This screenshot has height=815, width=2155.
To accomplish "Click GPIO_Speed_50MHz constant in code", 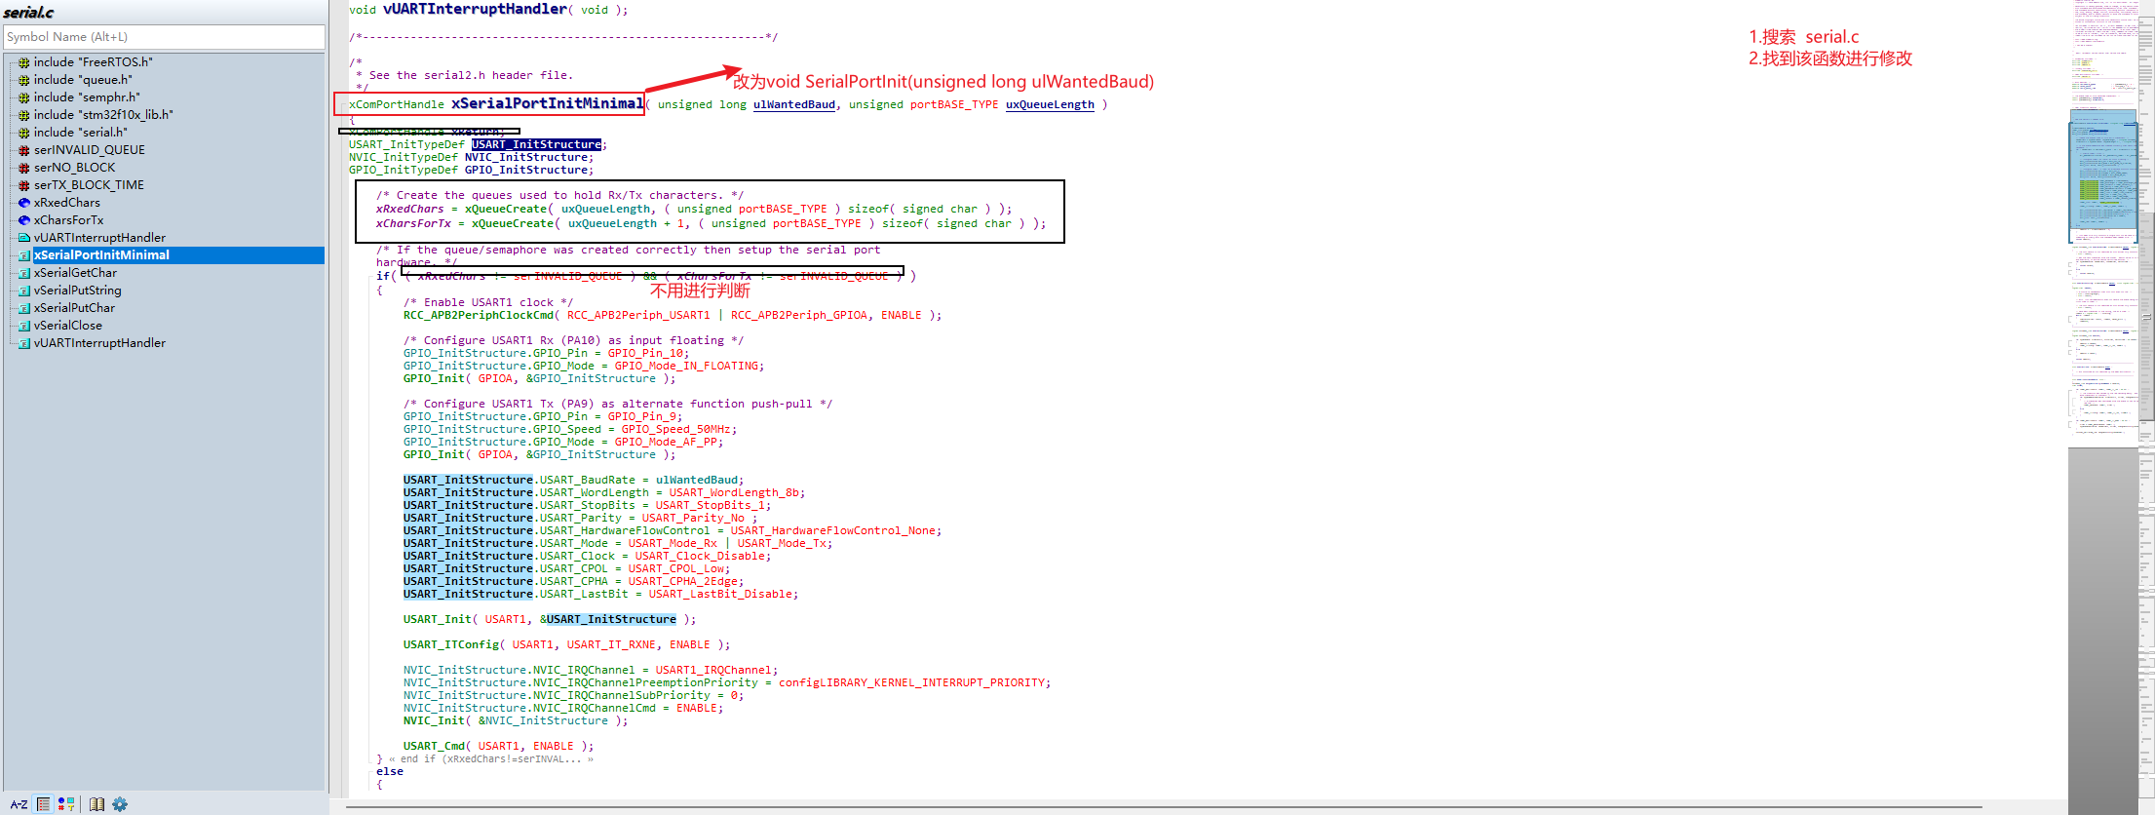I will 676,429.
